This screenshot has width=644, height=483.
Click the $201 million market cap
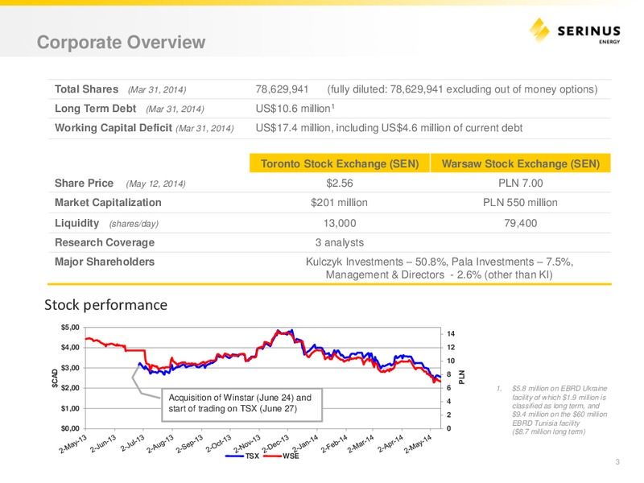click(x=339, y=203)
